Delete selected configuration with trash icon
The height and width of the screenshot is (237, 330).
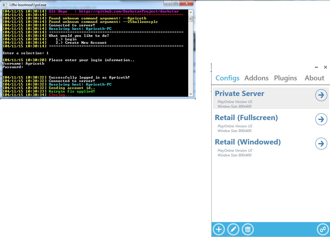click(x=248, y=229)
